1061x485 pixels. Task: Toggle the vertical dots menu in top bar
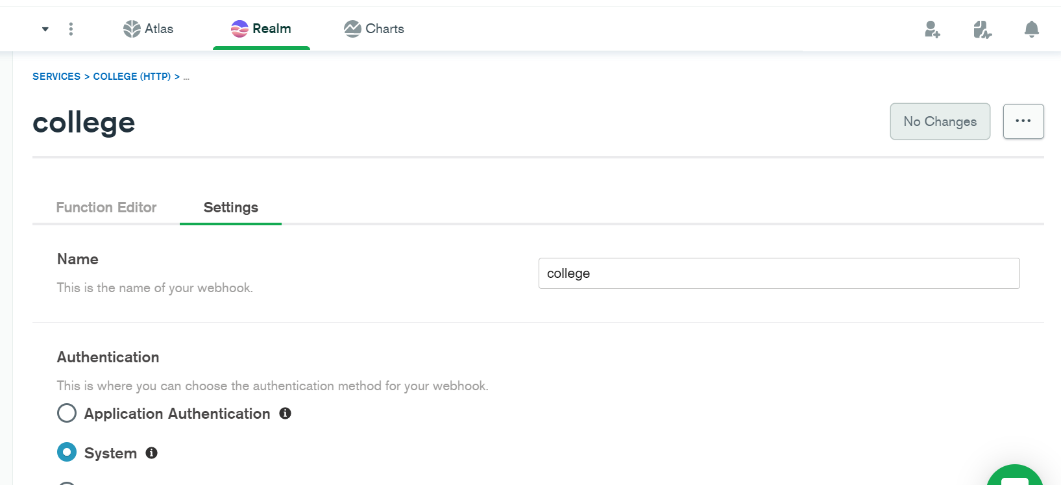pyautogui.click(x=71, y=29)
